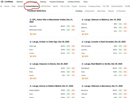
Task: Buy YES on Atletico Madrid
Action: tap(68, 90)
